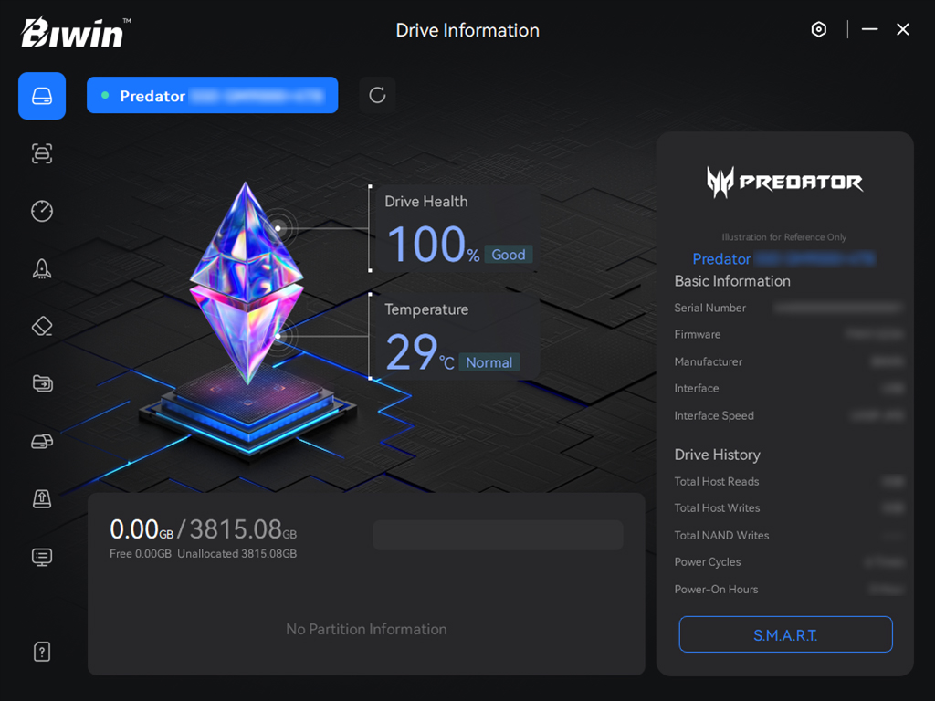The height and width of the screenshot is (701, 935).
Task: Open the drive clone icon in sidebar
Action: click(42, 441)
